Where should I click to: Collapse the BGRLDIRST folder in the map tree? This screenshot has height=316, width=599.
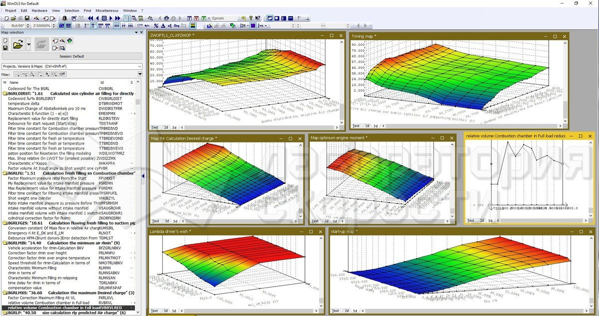pyautogui.click(x=5, y=93)
